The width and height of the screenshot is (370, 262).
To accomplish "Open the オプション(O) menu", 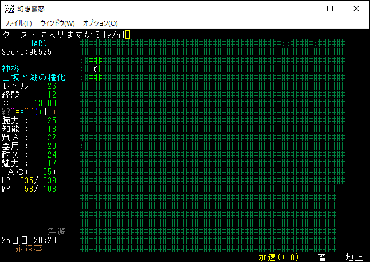I will point(100,23).
